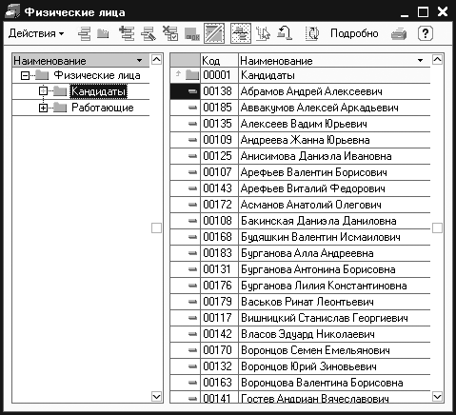This screenshot has height=415, width=456.
Task: Select row Васьков Ринат Леонтьевич
Action: tap(300, 302)
